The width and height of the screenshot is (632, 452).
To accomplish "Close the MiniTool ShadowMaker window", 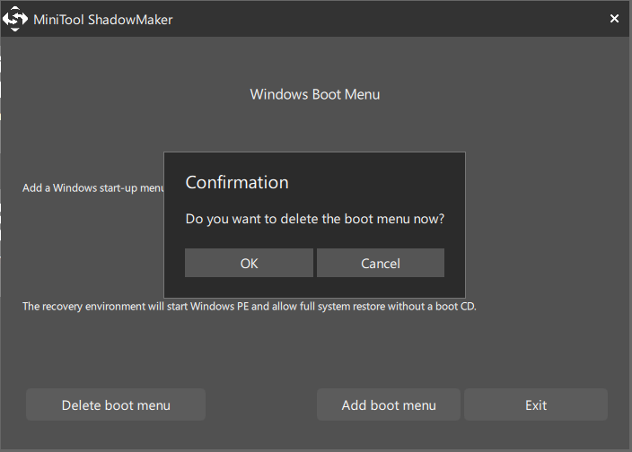I will (x=614, y=19).
